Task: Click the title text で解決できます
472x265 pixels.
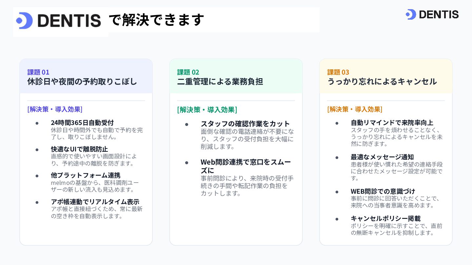Action: (157, 20)
